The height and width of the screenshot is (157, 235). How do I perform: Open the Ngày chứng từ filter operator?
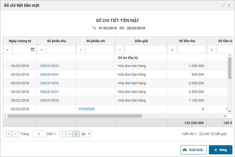pyautogui.click(x=8, y=50)
